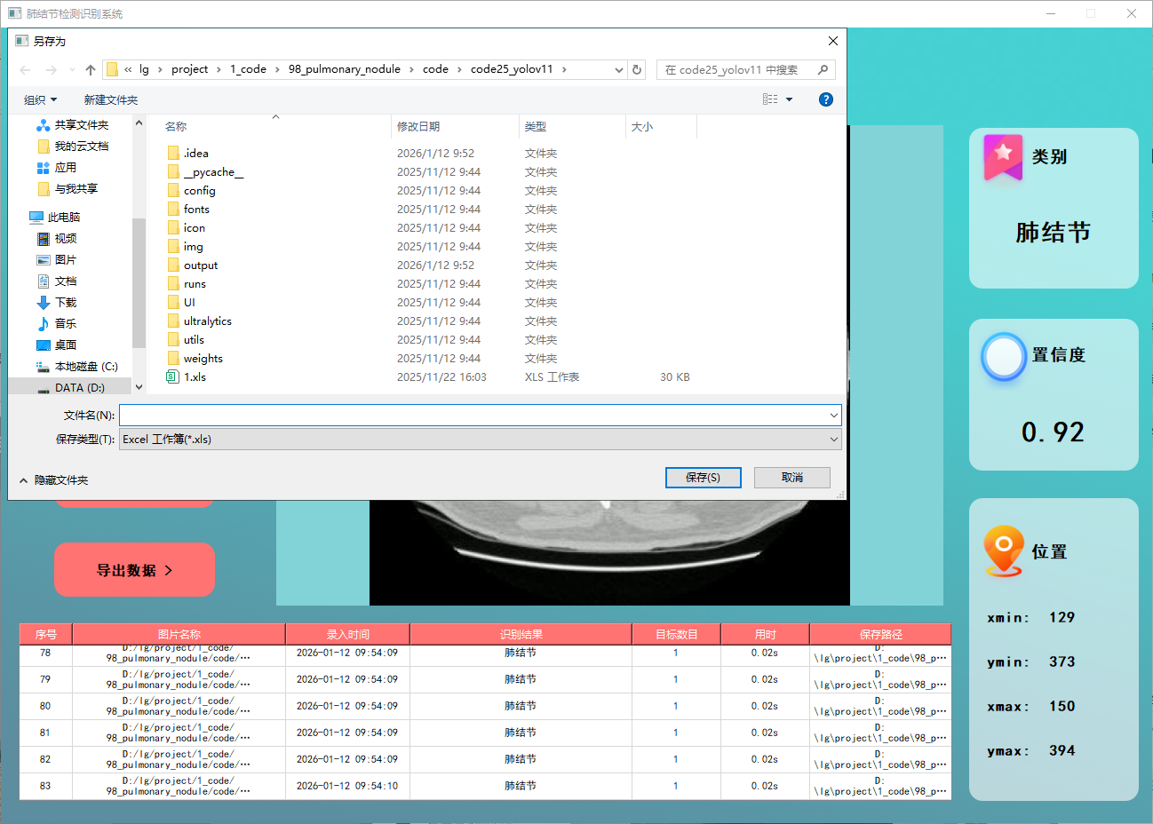The width and height of the screenshot is (1153, 824).
Task: Click the 文件名 filename input field
Action: [x=481, y=415]
